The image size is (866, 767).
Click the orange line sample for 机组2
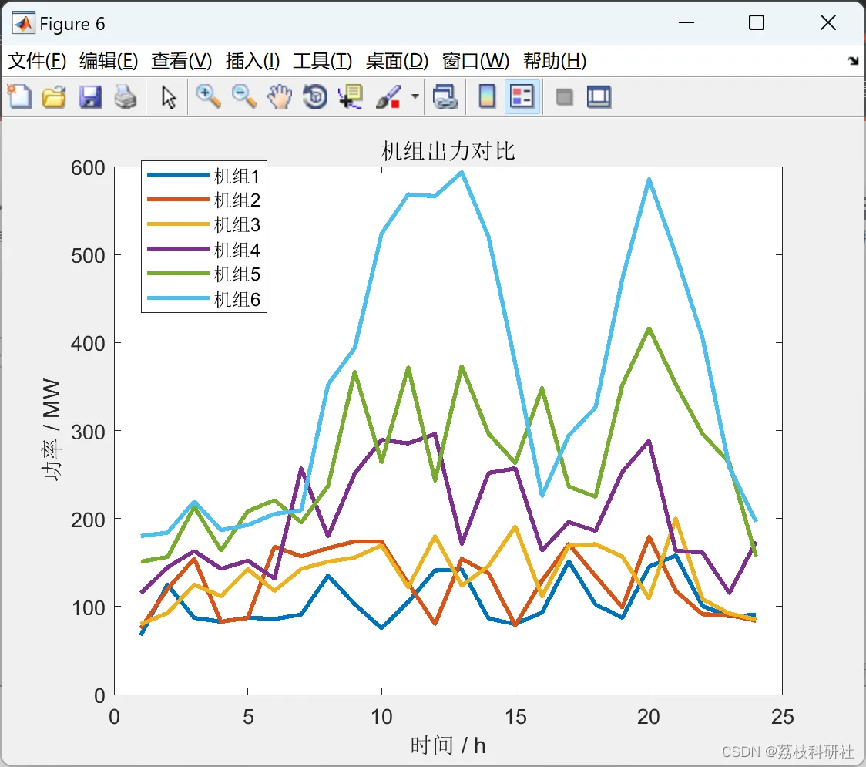pos(178,199)
